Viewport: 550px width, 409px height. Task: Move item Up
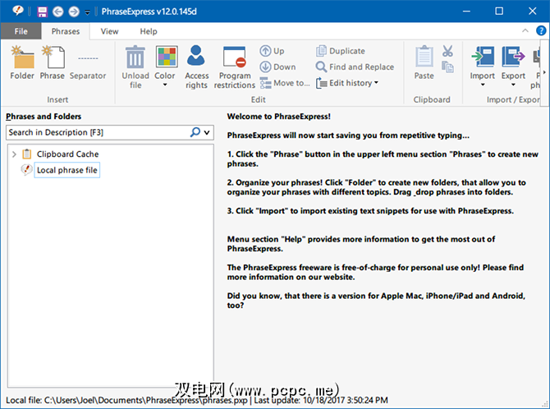coord(273,51)
